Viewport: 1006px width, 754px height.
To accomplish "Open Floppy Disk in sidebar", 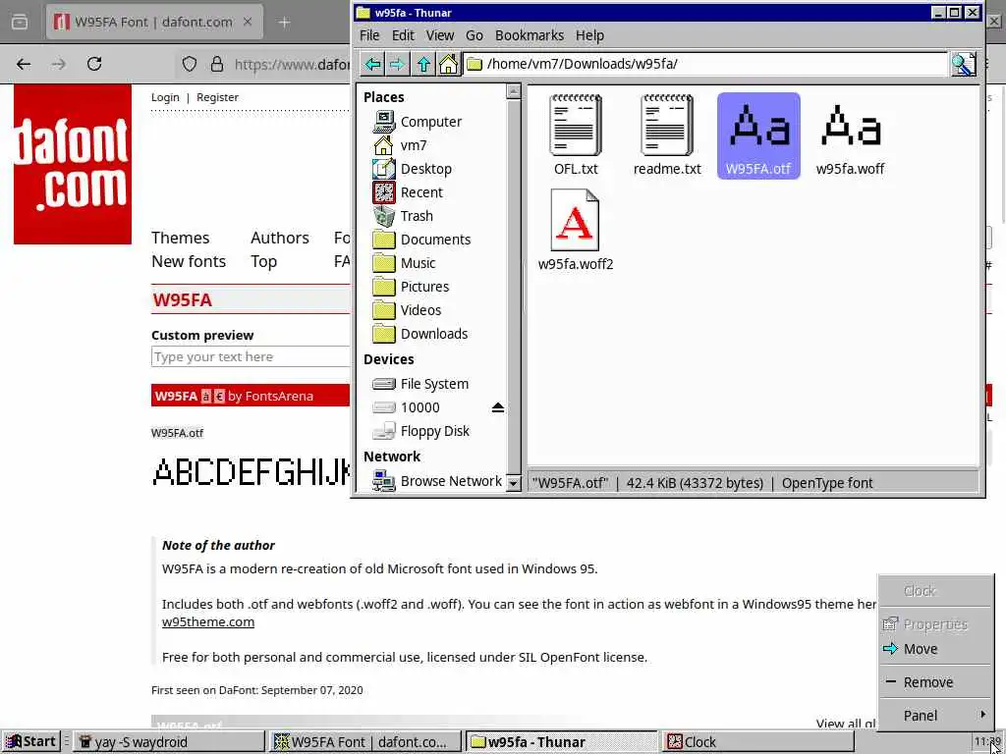I will [420, 431].
